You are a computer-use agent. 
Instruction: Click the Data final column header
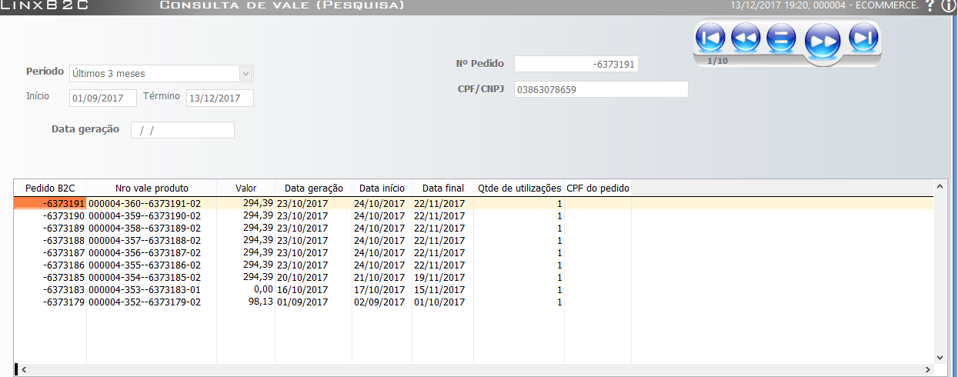point(442,188)
